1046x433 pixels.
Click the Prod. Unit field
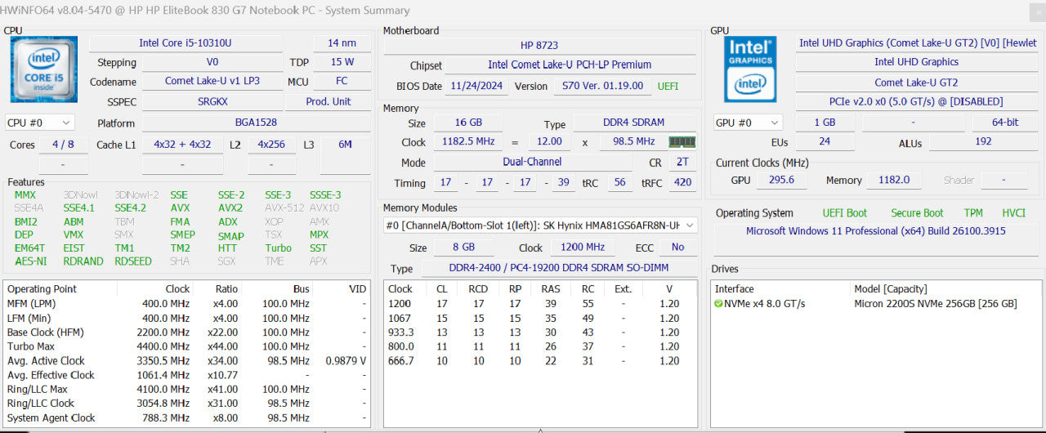tap(328, 102)
